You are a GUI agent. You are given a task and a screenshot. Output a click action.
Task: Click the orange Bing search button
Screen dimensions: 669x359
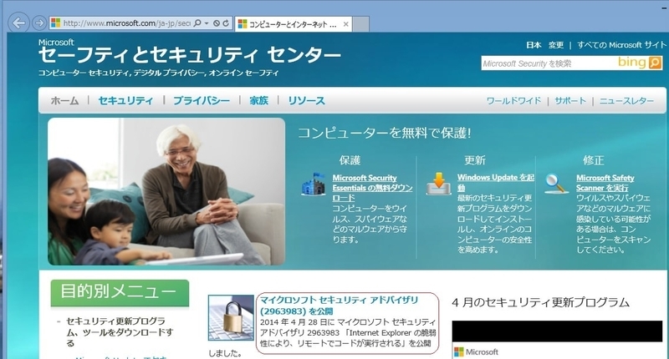tap(655, 63)
